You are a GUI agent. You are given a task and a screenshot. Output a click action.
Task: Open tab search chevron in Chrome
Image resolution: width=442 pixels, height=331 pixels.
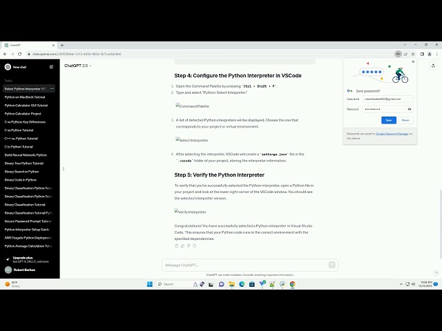tap(405, 45)
